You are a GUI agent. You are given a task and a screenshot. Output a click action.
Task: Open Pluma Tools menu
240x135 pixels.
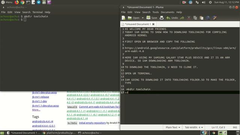[x=156, y=12]
